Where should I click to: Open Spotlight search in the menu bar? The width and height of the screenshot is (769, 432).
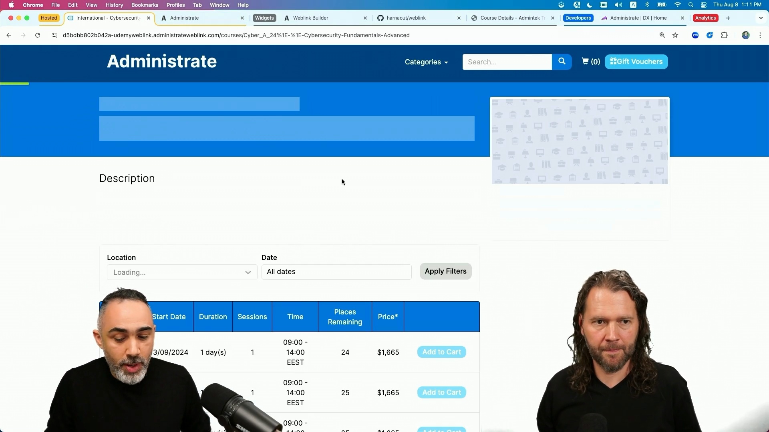[690, 5]
